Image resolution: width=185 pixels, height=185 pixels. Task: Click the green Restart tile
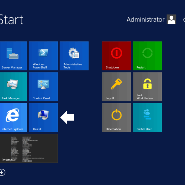(147, 56)
